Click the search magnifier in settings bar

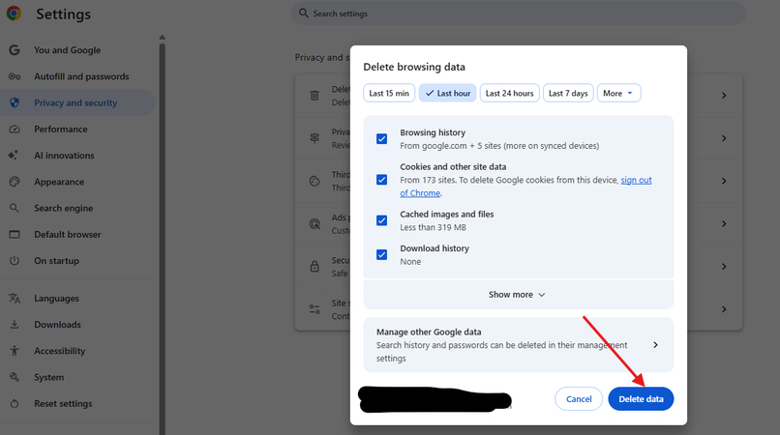(x=304, y=13)
